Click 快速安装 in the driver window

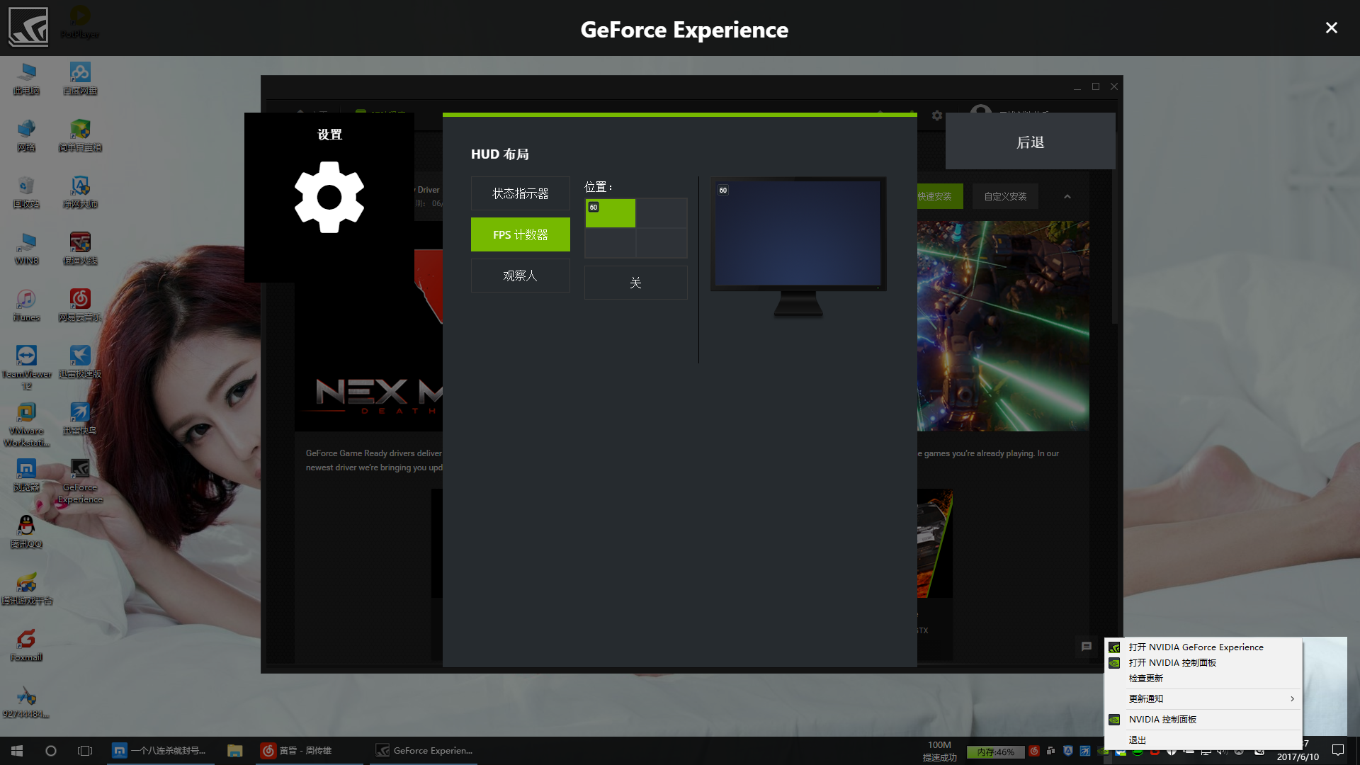pos(939,196)
